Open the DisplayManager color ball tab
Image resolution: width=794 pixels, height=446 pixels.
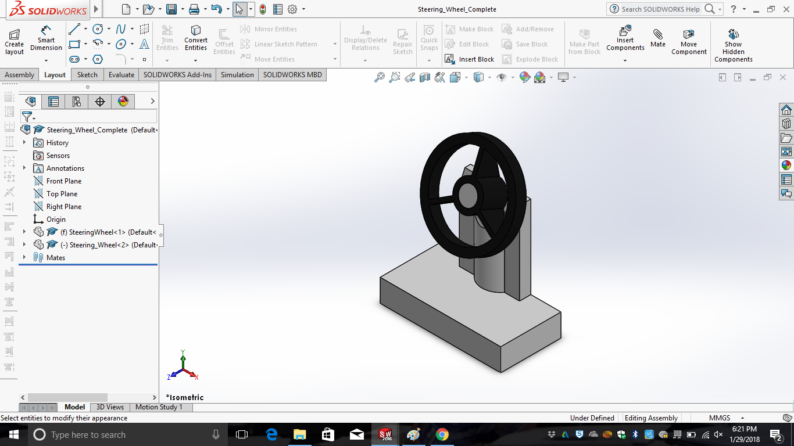(123, 102)
